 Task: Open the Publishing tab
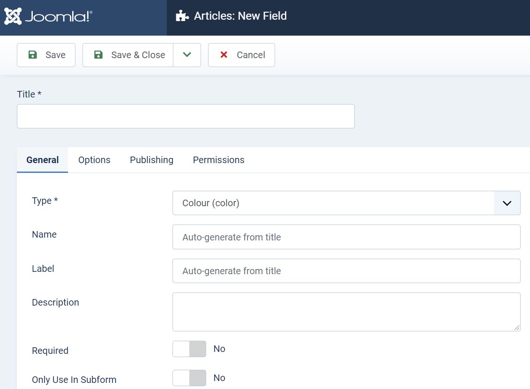pyautogui.click(x=151, y=160)
